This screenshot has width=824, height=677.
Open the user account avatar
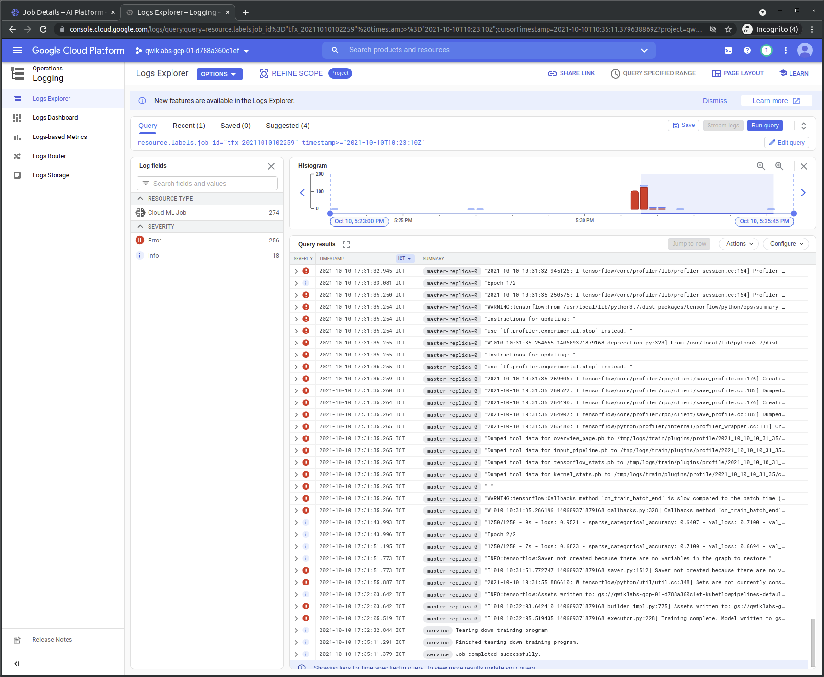click(x=805, y=50)
